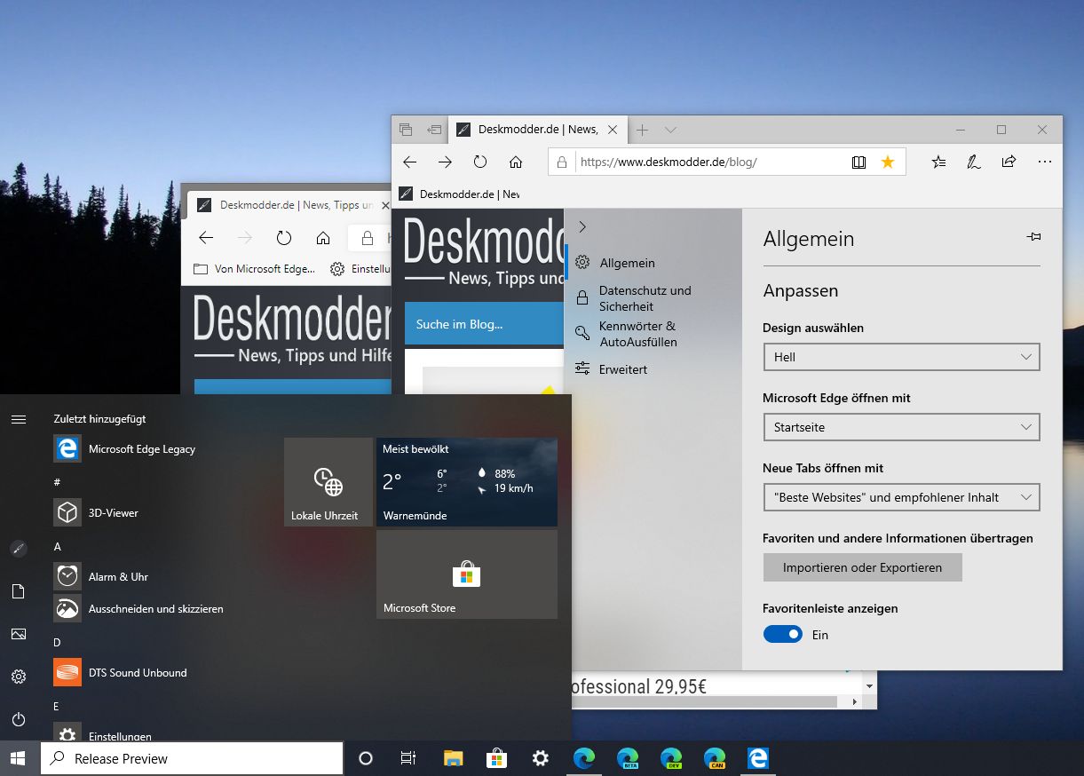Click vertical scrollbar down arrow on page
The width and height of the screenshot is (1084, 776).
(870, 686)
